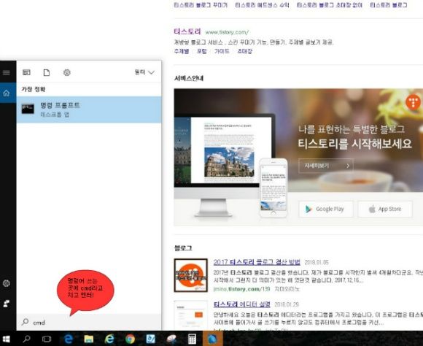Screen dimensions: 423x346
Task: Expand the 필터 dropdown
Action: pos(144,72)
